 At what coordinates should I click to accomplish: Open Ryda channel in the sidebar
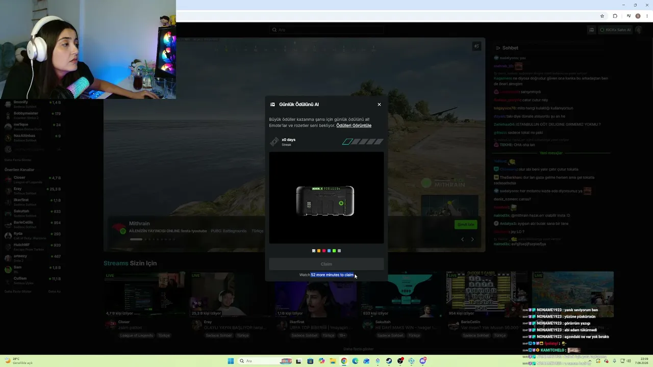click(33, 235)
